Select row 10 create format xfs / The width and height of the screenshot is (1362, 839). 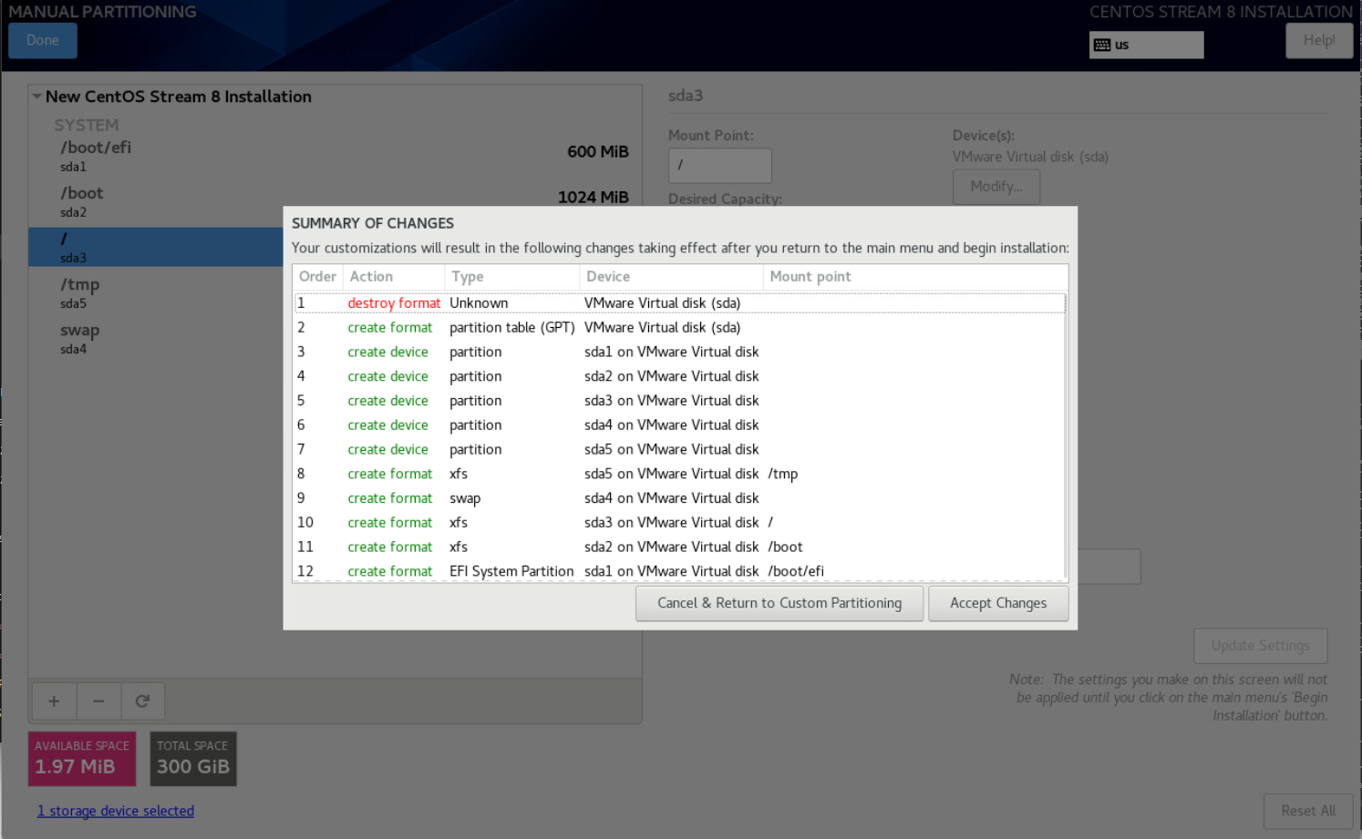tap(680, 523)
